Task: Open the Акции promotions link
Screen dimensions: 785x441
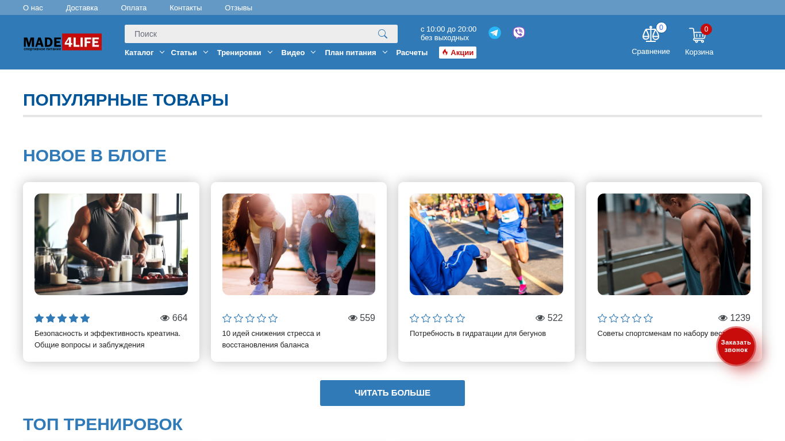Action: [457, 52]
